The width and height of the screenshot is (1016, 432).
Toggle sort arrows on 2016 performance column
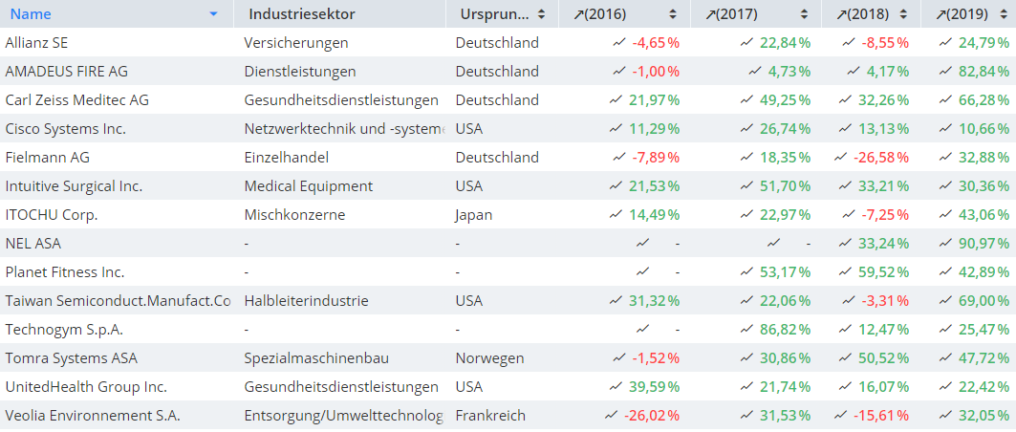pos(672,14)
